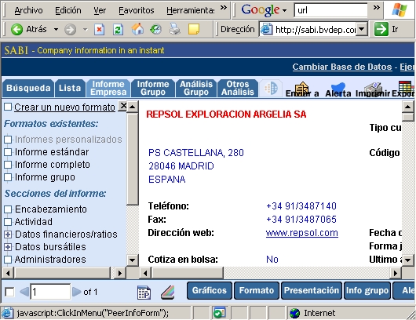Check Administradores section box
The width and height of the screenshot is (416, 320).
pos(8,260)
